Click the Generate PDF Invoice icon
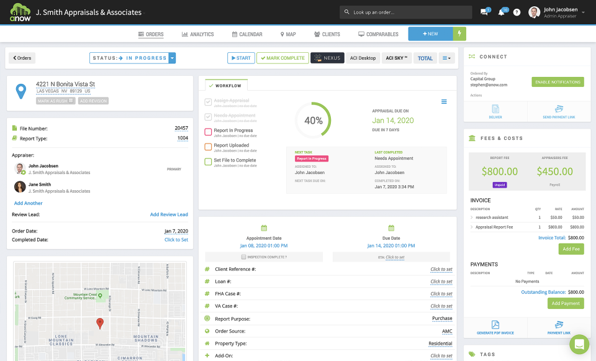Image resolution: width=596 pixels, height=361 pixels. (x=495, y=324)
